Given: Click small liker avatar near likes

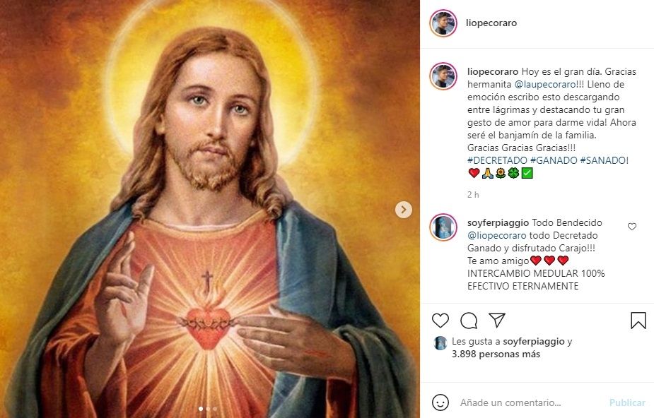Looking at the screenshot, I should point(440,342).
